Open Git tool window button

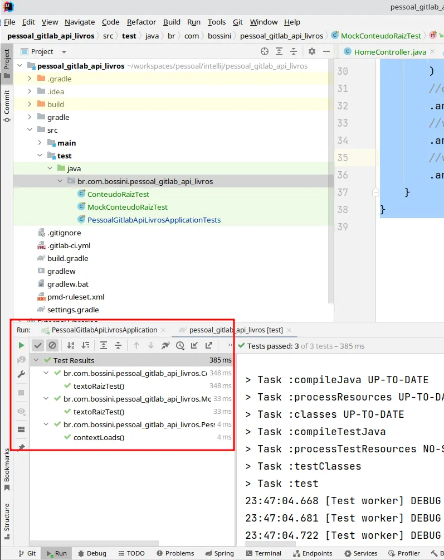[x=27, y=553]
